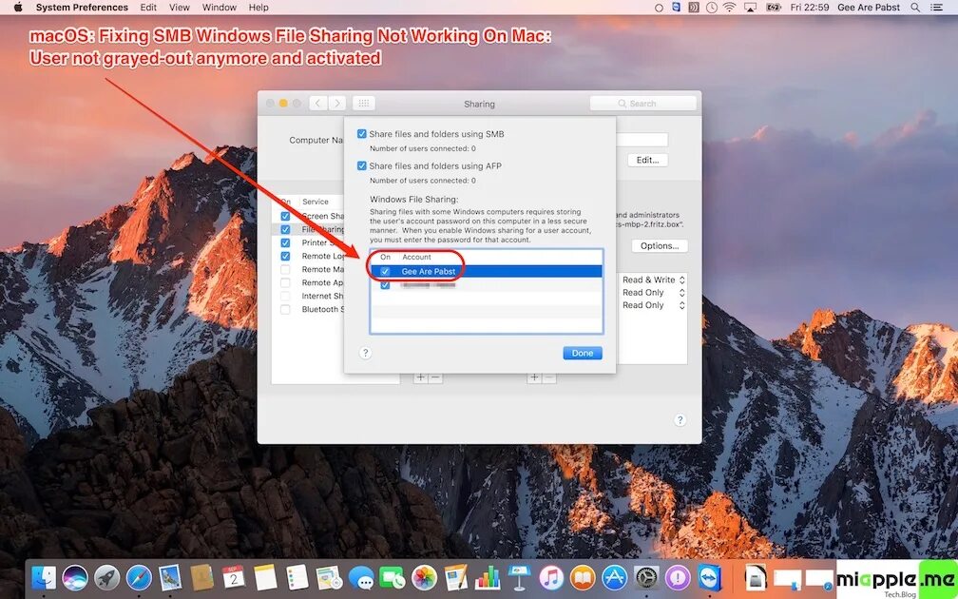This screenshot has width=958, height=599.
Task: Go forward in System Preferences
Action: 337,104
